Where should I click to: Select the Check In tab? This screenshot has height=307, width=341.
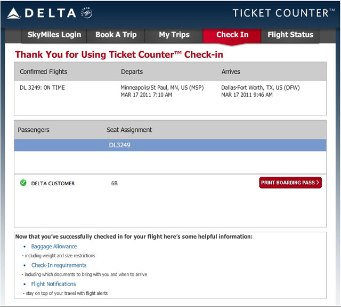[232, 35]
